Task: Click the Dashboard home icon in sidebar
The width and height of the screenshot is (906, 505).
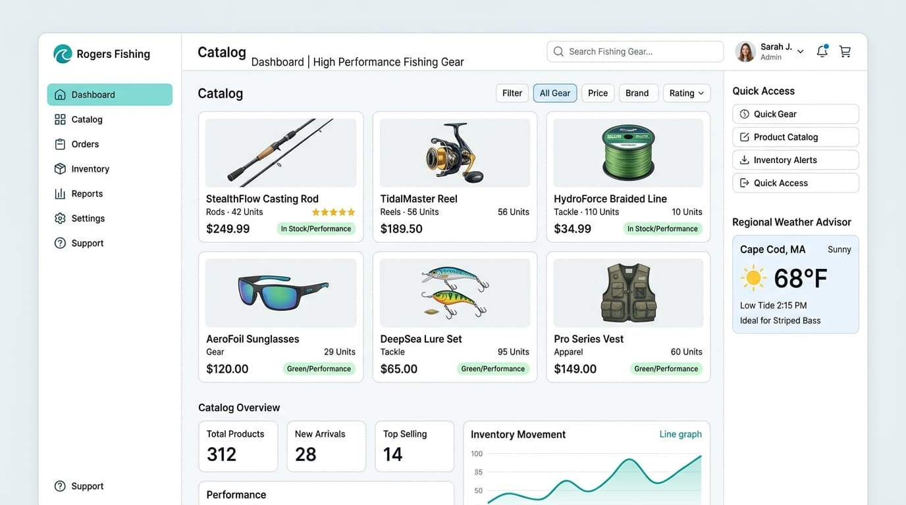Action: [x=60, y=95]
